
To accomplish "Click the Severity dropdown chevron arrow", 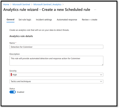I will pyautogui.click(x=101, y=75).
